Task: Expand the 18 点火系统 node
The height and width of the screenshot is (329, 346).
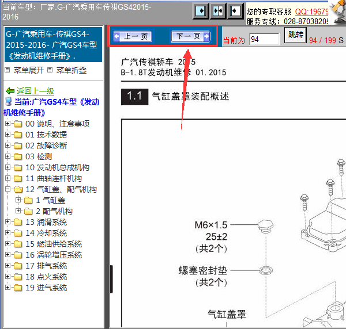Action: 7,277
